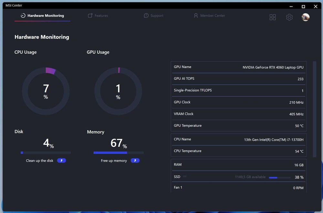Click the Disk 4% reading

48,143
